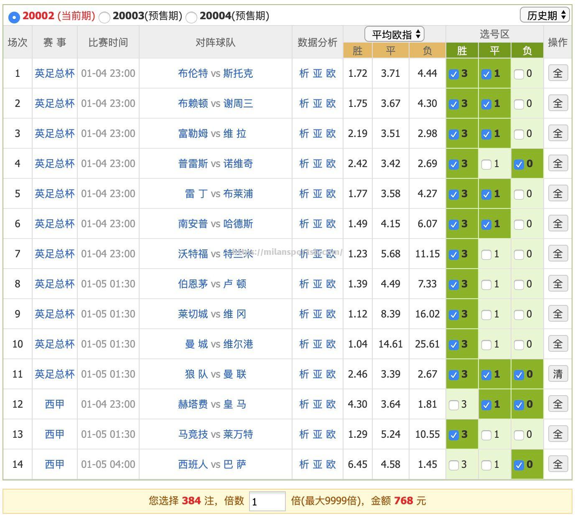Uncheck draw (1) checkbox for match 3
Screen dimensions: 575x518
486,134
